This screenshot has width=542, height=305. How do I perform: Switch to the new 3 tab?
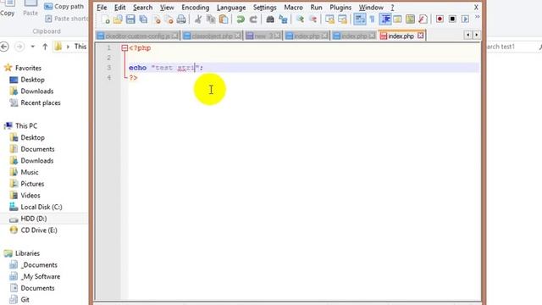click(263, 36)
